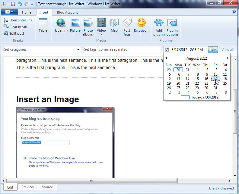Image resolution: width=239 pixels, height=194 pixels.
Task: Click Add plug-in puzzle icon
Action: 159,23
